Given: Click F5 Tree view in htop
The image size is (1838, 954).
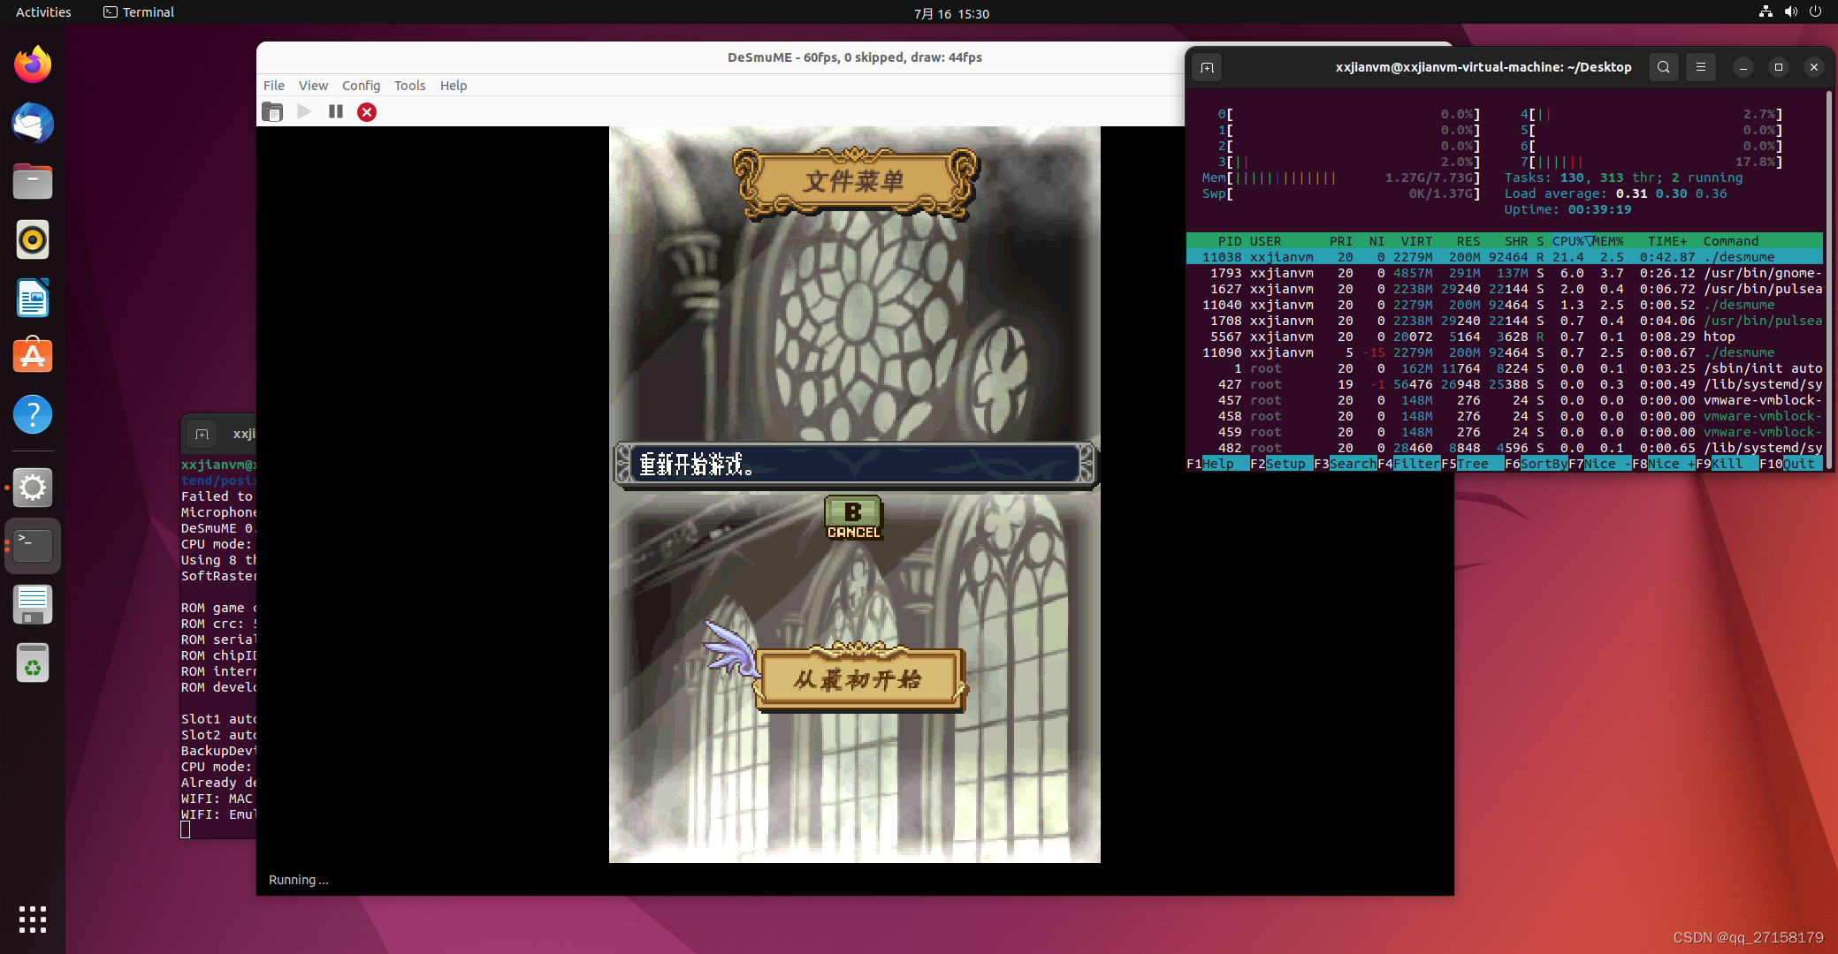Looking at the screenshot, I should 1472,464.
